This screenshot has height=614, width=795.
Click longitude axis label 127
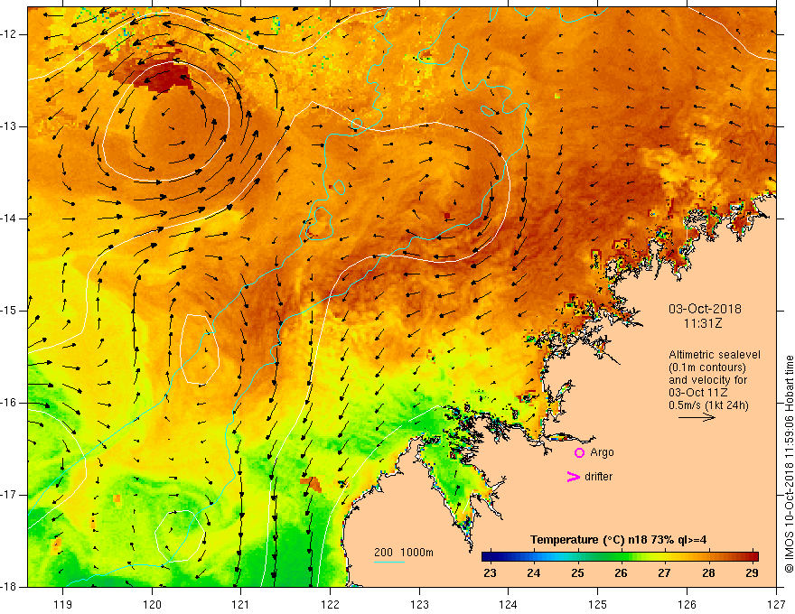click(x=776, y=604)
